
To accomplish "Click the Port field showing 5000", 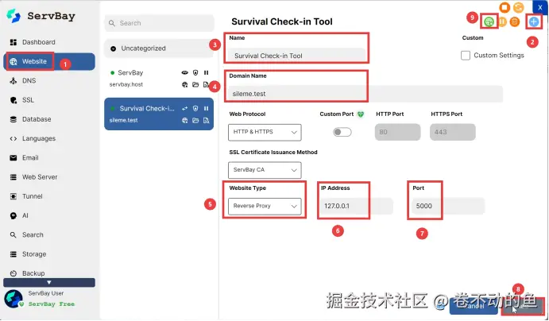I will (x=448, y=206).
